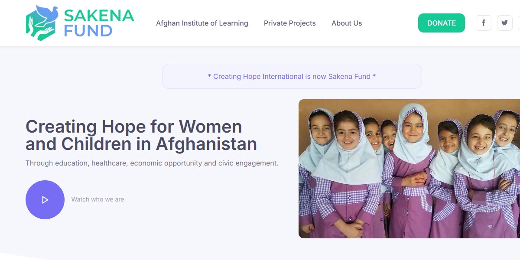Click the education, healthcare tagline text
This screenshot has width=520, height=260.
(152, 163)
